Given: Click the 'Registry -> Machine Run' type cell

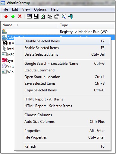Looking at the screenshot, I should click(85, 32).
